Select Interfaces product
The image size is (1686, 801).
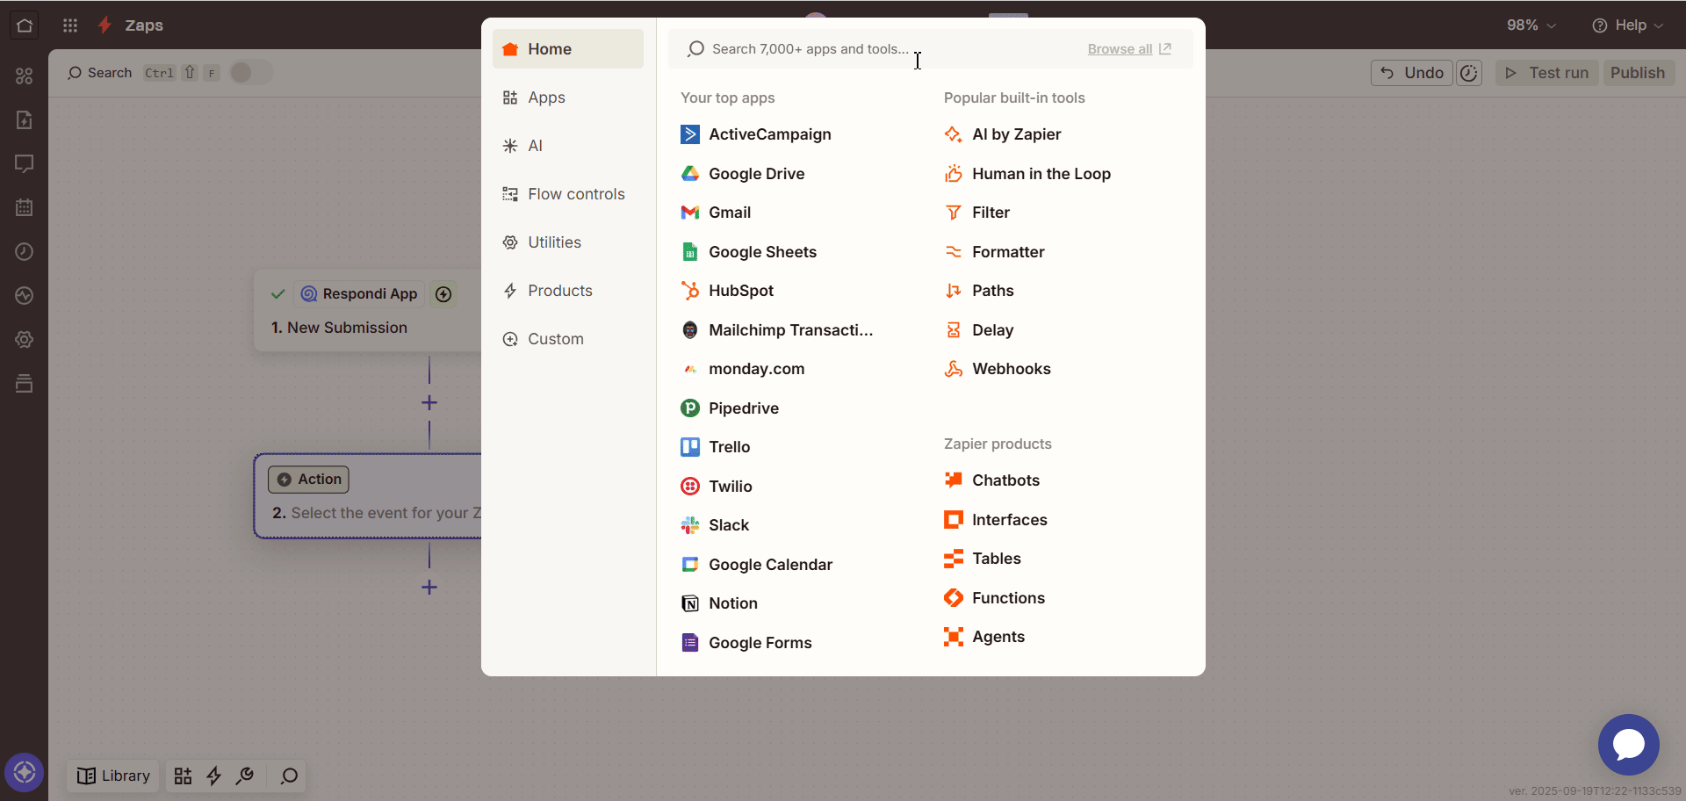point(996,520)
